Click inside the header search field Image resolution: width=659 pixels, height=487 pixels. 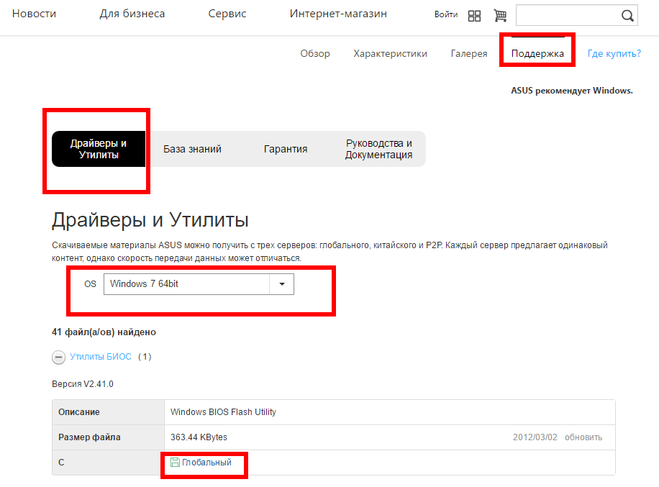[567, 16]
